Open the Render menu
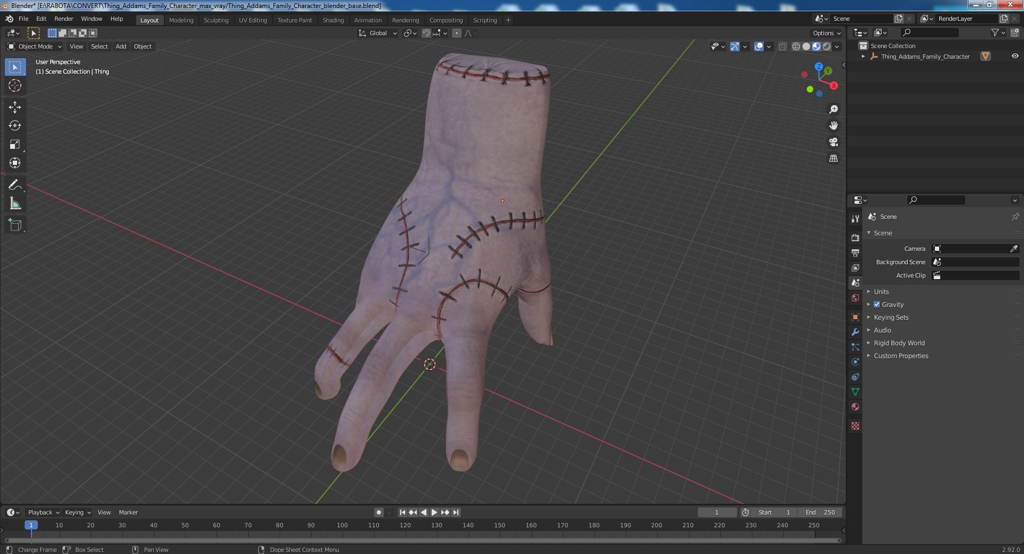This screenshot has height=554, width=1024. coord(63,19)
